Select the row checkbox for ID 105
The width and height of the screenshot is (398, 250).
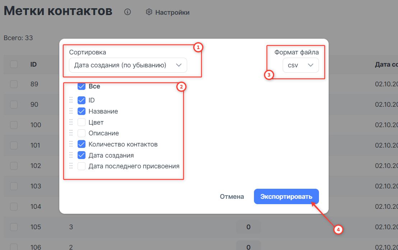point(14,227)
